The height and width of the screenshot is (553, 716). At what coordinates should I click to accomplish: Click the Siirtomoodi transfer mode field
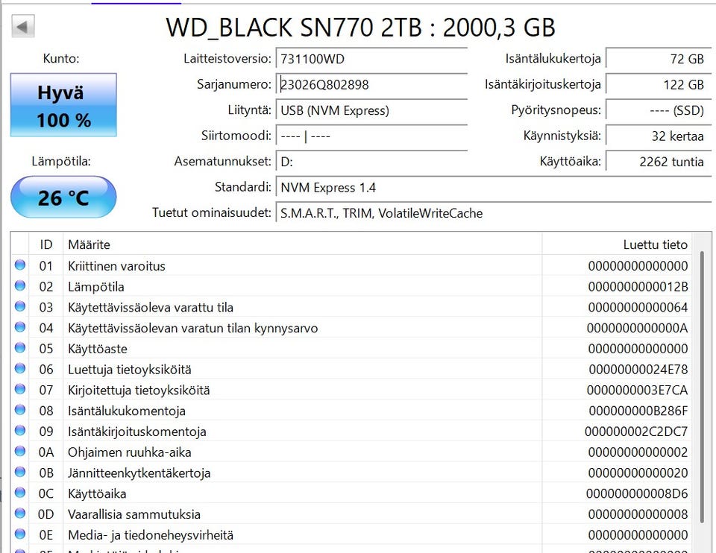pos(371,136)
